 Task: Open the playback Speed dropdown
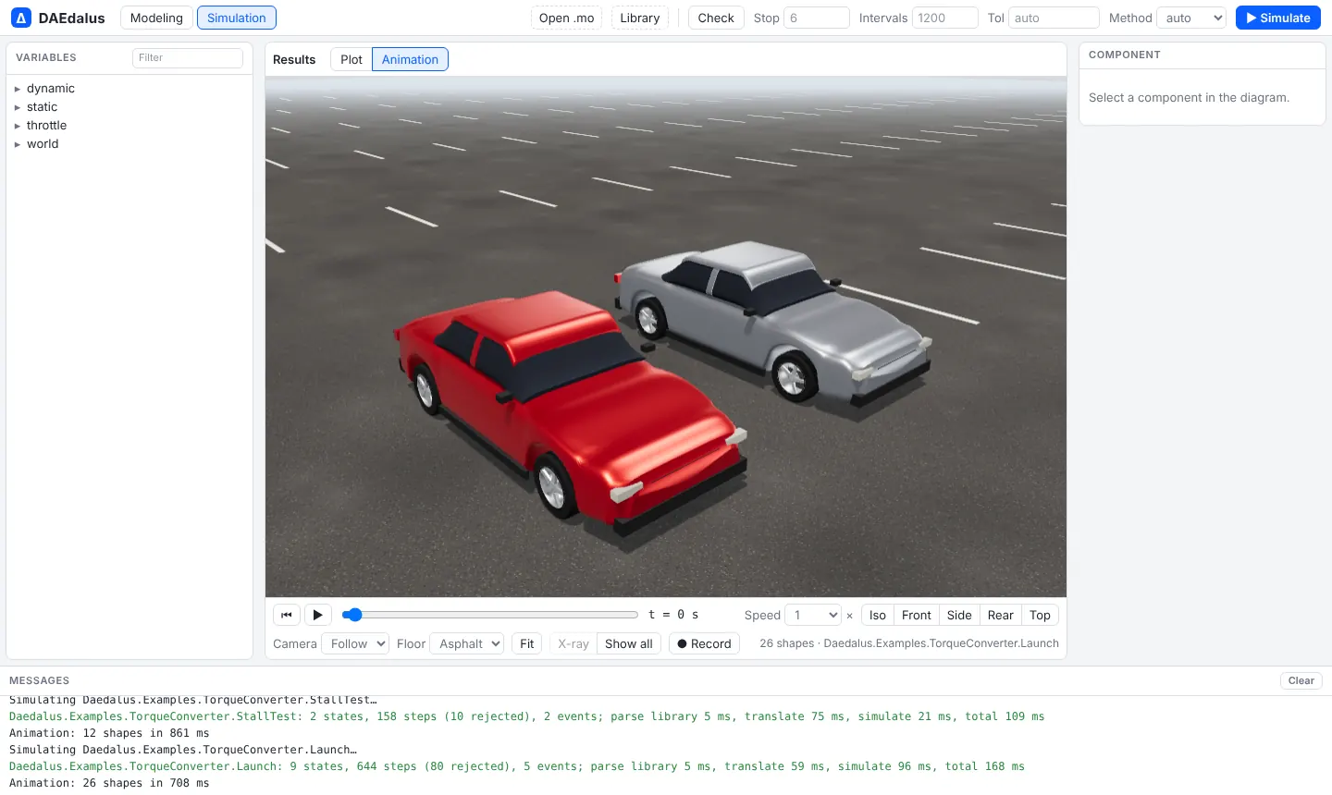coord(813,615)
